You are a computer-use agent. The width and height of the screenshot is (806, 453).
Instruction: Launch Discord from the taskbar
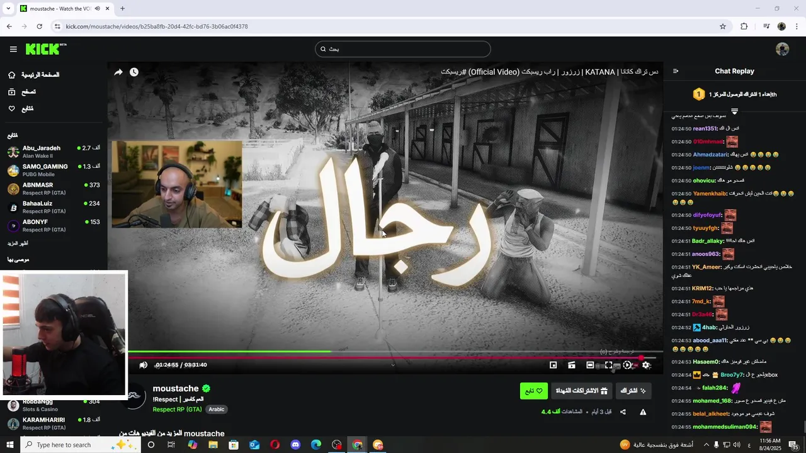point(295,445)
